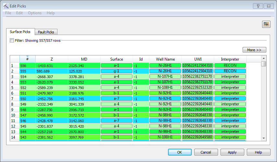The width and height of the screenshot is (277, 162).
Task: Click the Well Name column header
Action: (x=165, y=59)
